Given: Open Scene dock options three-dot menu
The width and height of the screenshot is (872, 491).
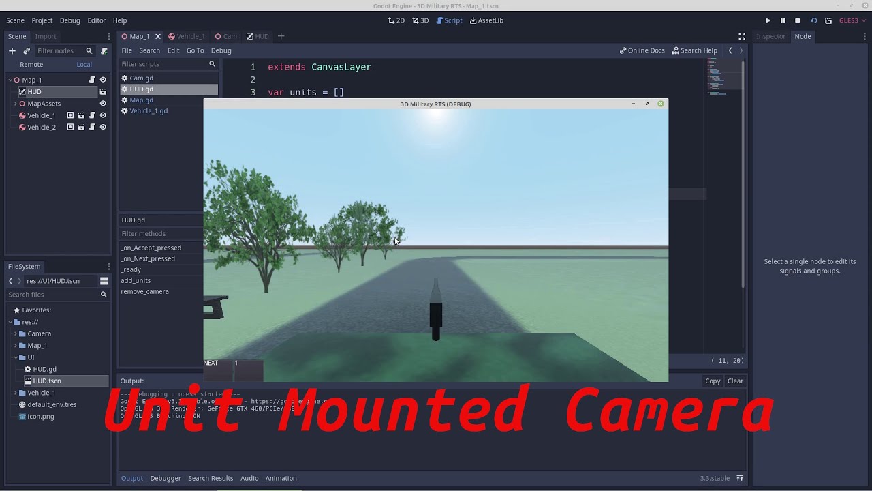Looking at the screenshot, I should 108,36.
